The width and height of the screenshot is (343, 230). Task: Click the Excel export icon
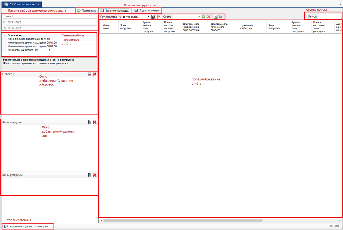click(x=215, y=17)
